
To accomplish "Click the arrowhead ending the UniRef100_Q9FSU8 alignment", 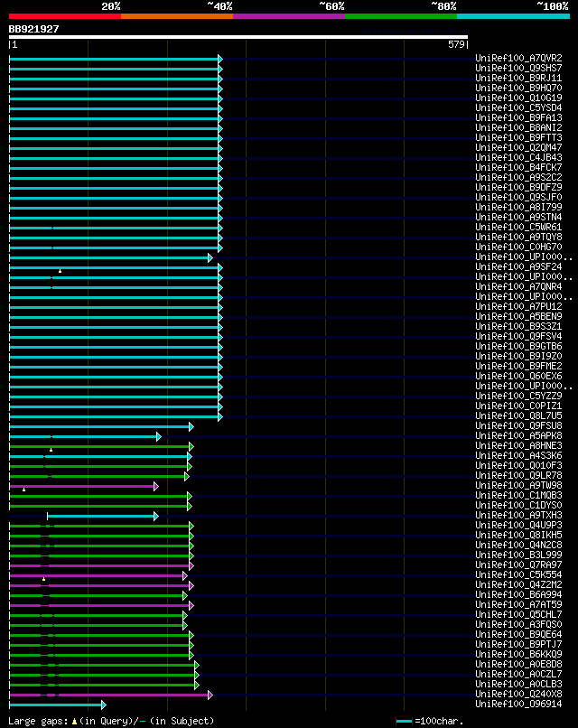I will click(x=191, y=426).
